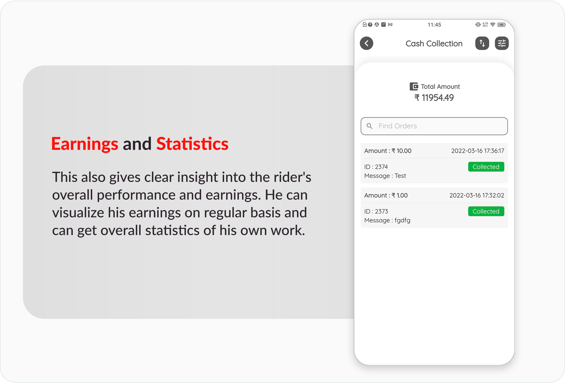Open the sort arrows icon
565x383 pixels.
[x=482, y=43]
